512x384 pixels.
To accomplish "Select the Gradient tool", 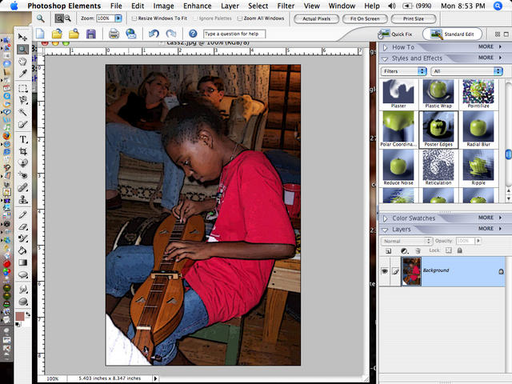I will tap(22, 262).
